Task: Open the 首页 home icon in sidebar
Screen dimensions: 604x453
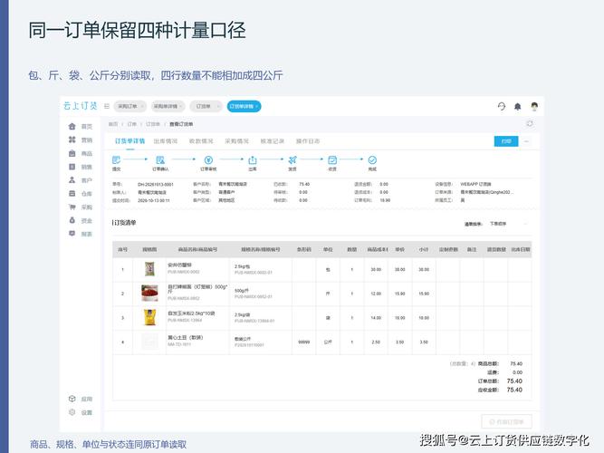Action: (72, 127)
